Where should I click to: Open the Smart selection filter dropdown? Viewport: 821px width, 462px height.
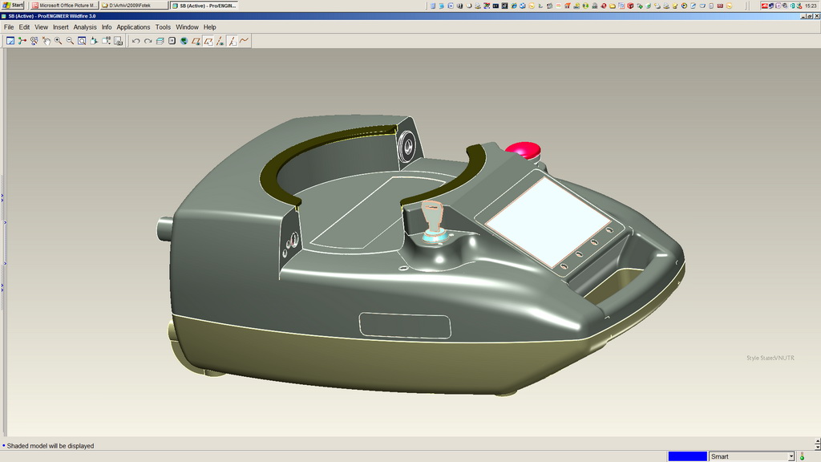(x=791, y=456)
